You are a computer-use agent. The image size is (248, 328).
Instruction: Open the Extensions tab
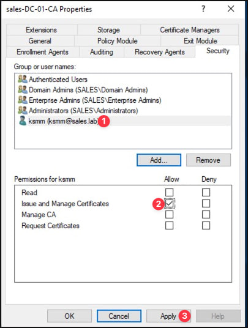42,30
